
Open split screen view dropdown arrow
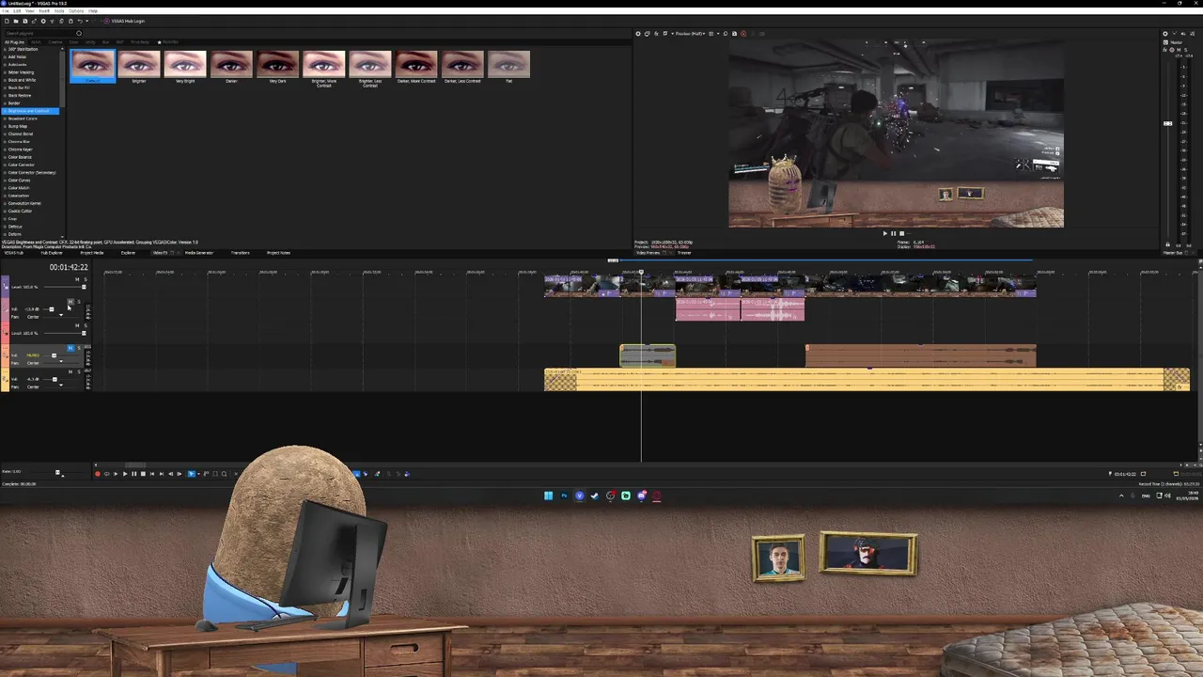point(673,34)
